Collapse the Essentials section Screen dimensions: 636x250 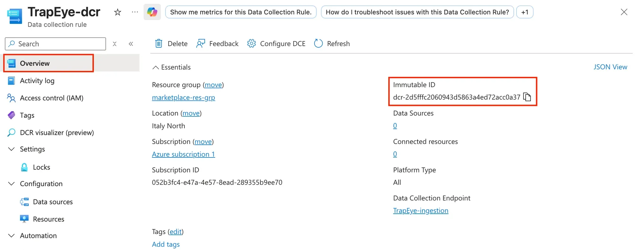(x=172, y=67)
